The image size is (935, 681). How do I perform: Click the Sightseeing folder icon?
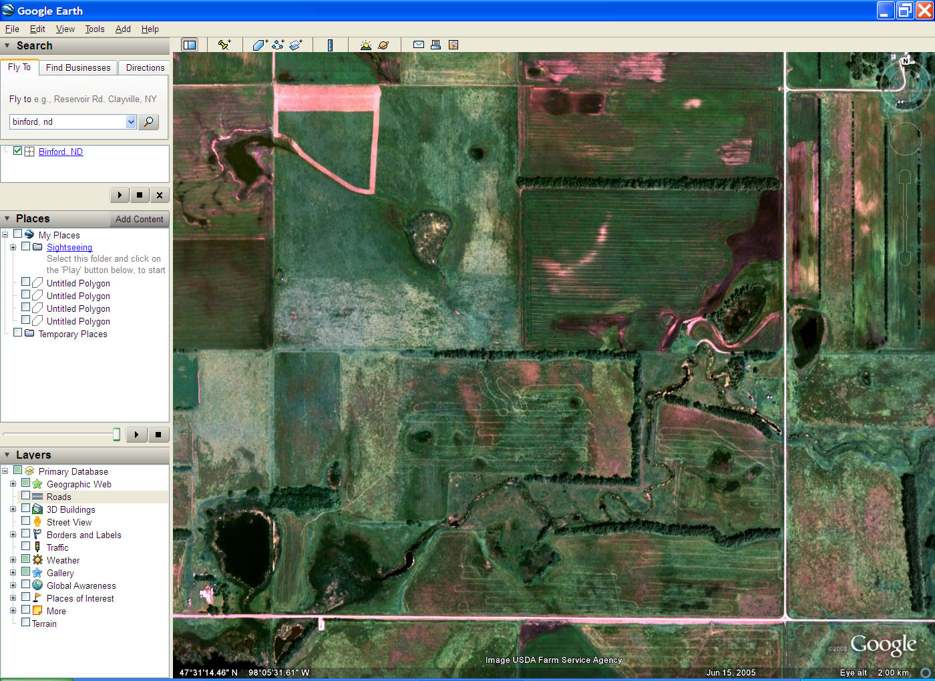click(x=37, y=247)
